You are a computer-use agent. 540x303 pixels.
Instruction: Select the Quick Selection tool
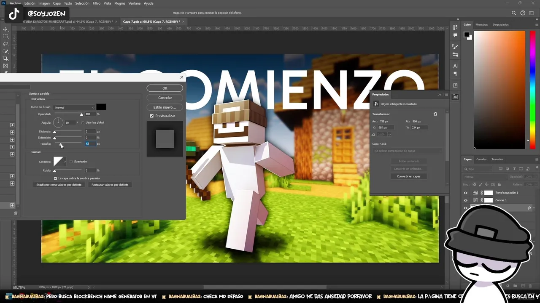(5, 51)
